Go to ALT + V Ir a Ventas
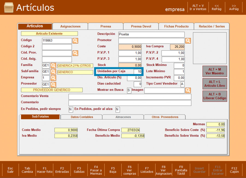The width and height of the screenshot is (246, 178). [198, 7]
